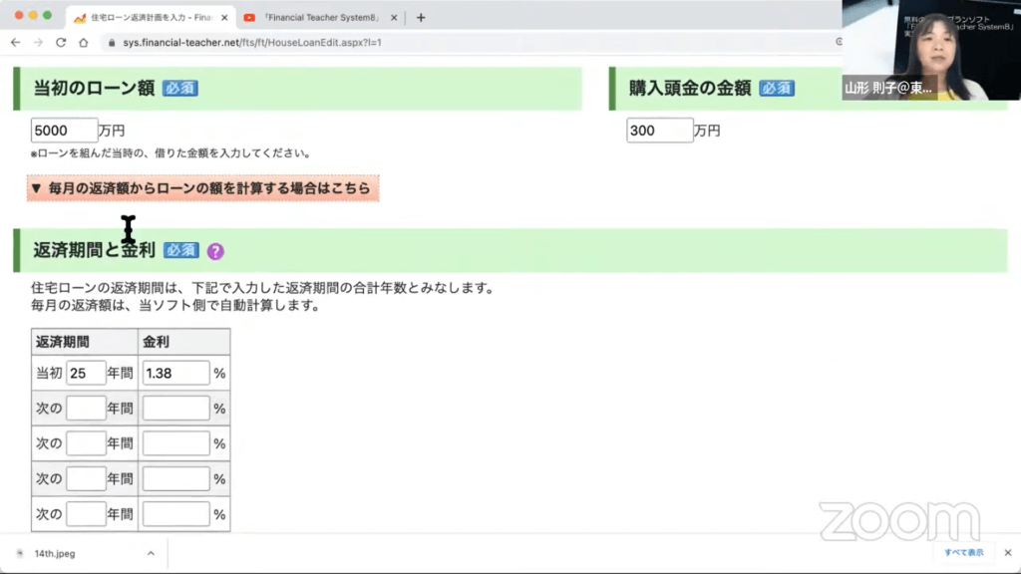The height and width of the screenshot is (574, 1021).
Task: Click the 当初のローン額 input field showing 5000
Action: pos(64,131)
